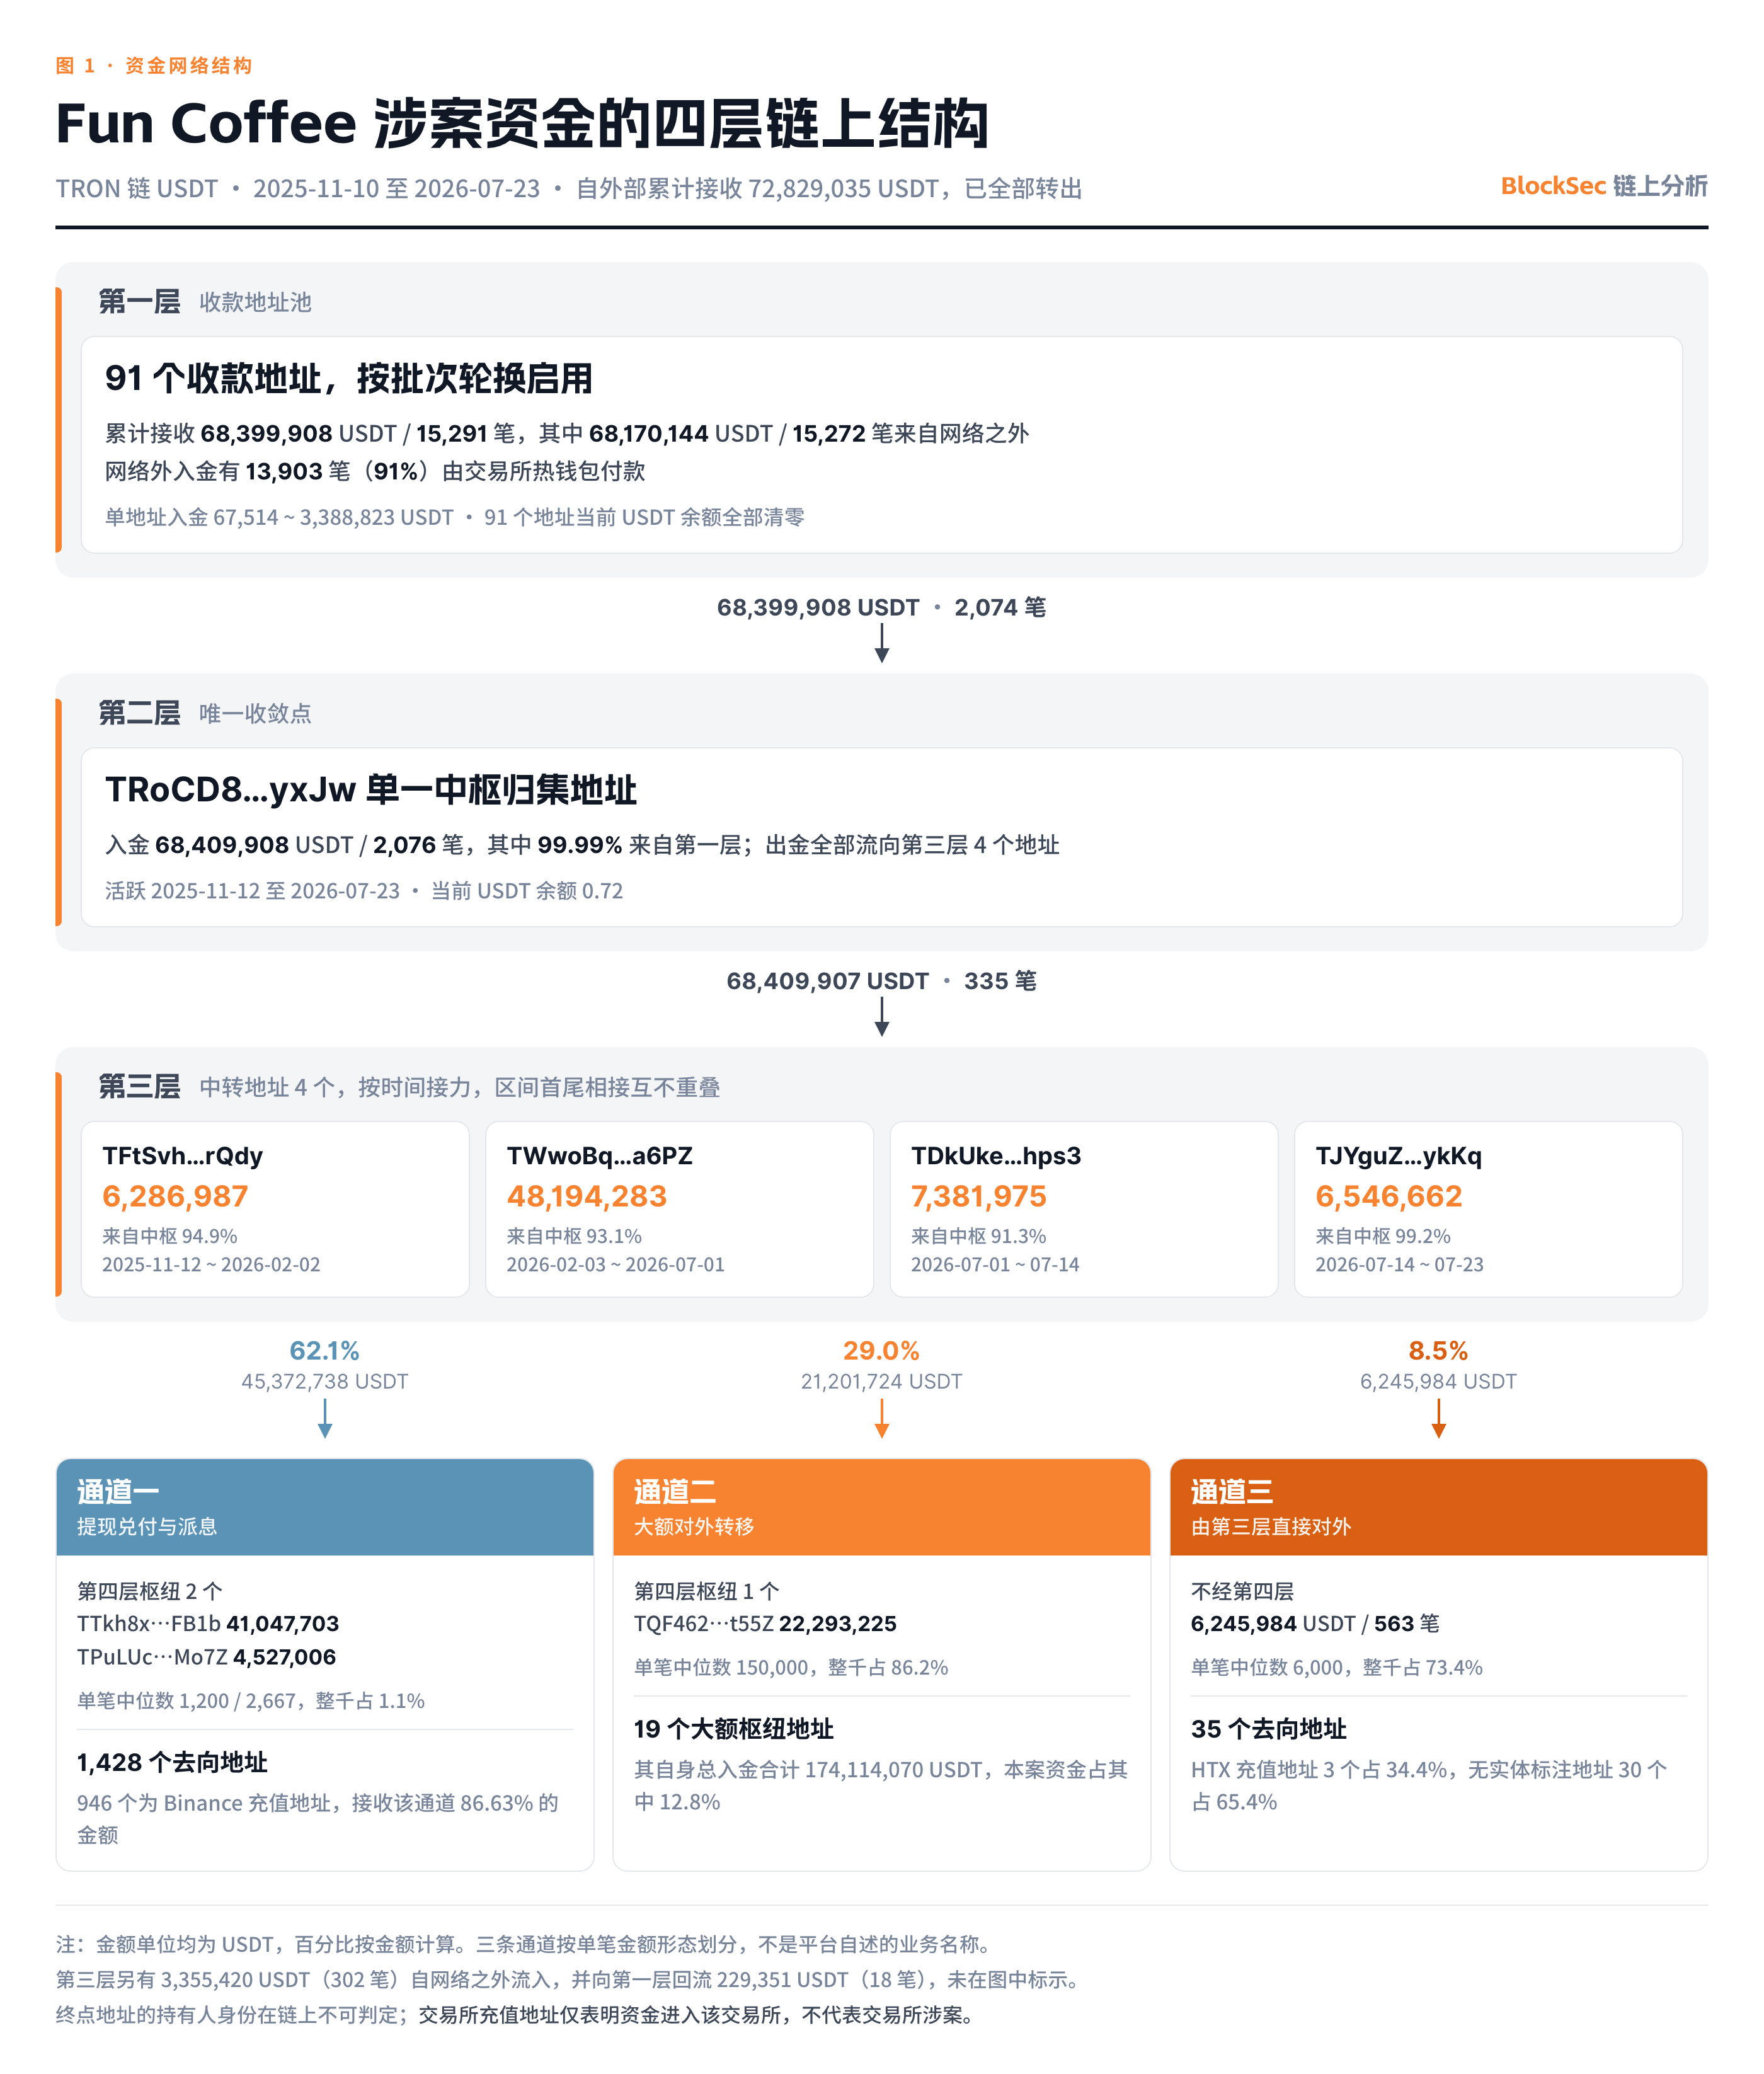The height and width of the screenshot is (2074, 1764).
Task: Click the heading "TRoCD8...yxJw 单一中枢归集地址"
Action: point(371,789)
